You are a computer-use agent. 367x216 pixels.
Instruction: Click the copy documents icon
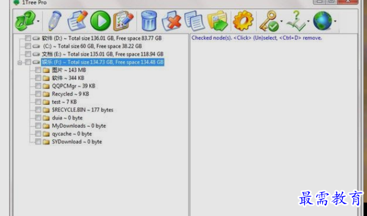point(194,21)
